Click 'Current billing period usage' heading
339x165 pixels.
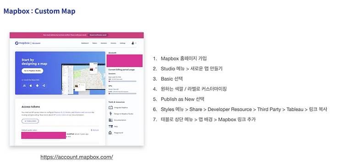pyautogui.click(x=121, y=70)
